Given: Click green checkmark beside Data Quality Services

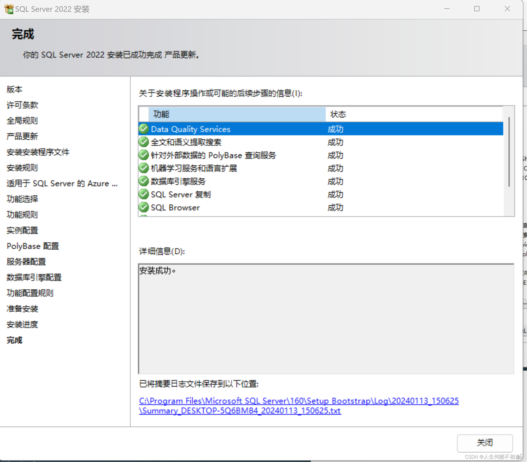Looking at the screenshot, I should [144, 129].
